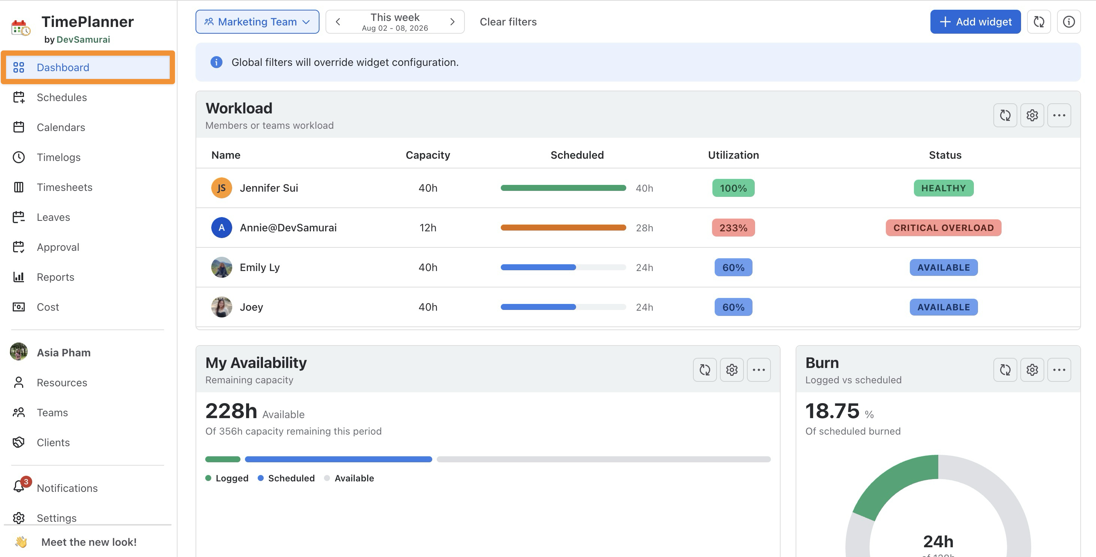This screenshot has width=1096, height=557.
Task: Click Joey's profile photo
Action: tap(222, 307)
